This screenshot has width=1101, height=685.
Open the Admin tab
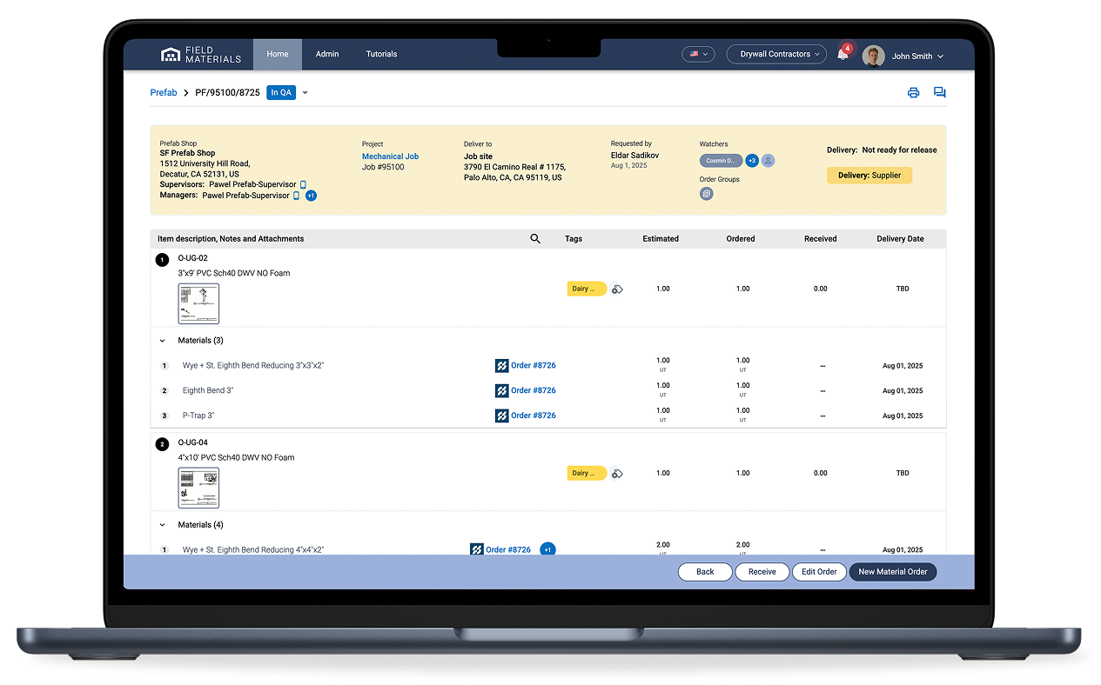point(327,54)
